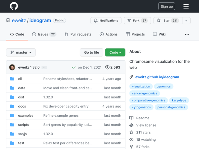Open the latest commit message 1.32.0
The image size is (199, 149).
click(x=35, y=67)
